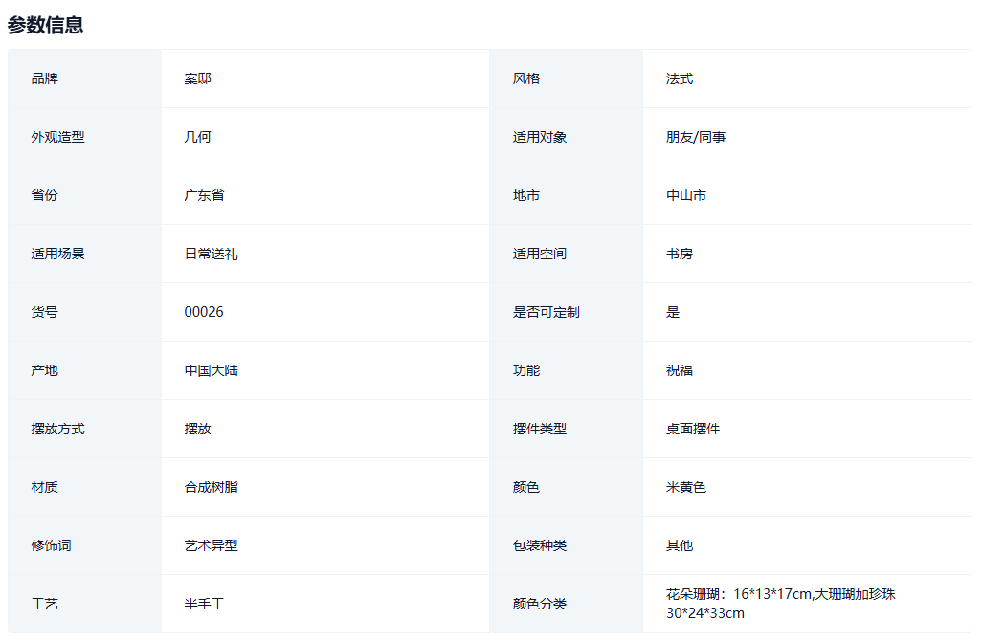983x642 pixels.
Task: Click the 半手工 craft value
Action: click(x=204, y=604)
